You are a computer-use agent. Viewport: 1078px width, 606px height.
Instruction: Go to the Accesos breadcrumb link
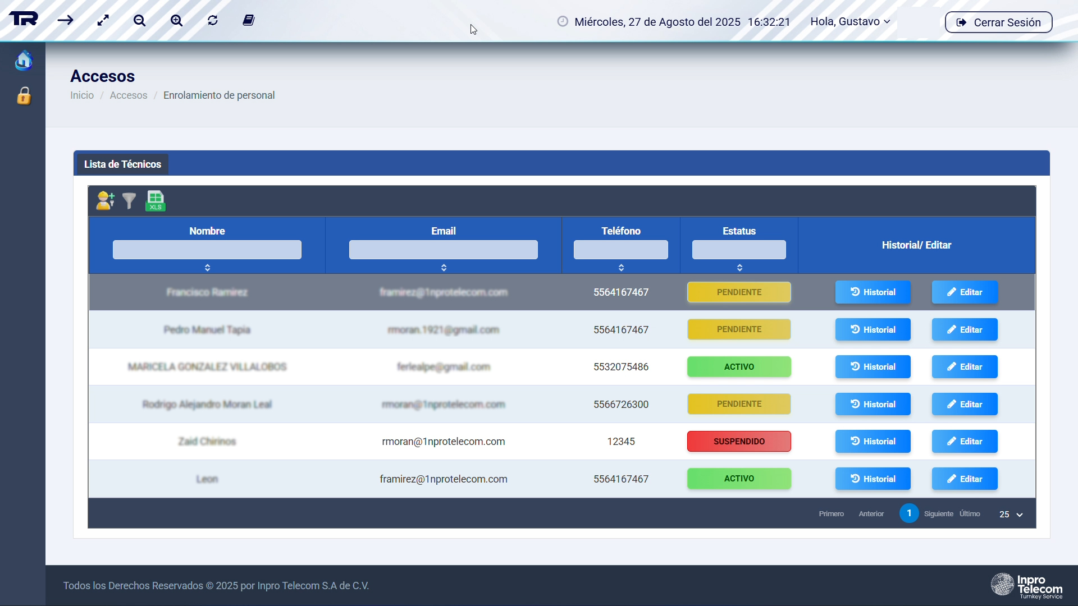[129, 95]
